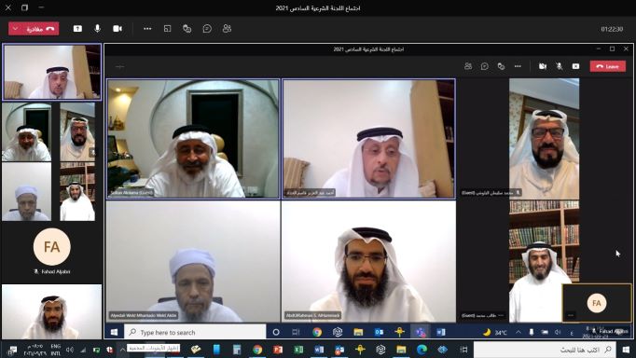636x358 pixels.
Task: Open PowerPoint from the Windows taskbar
Action: coord(278,350)
